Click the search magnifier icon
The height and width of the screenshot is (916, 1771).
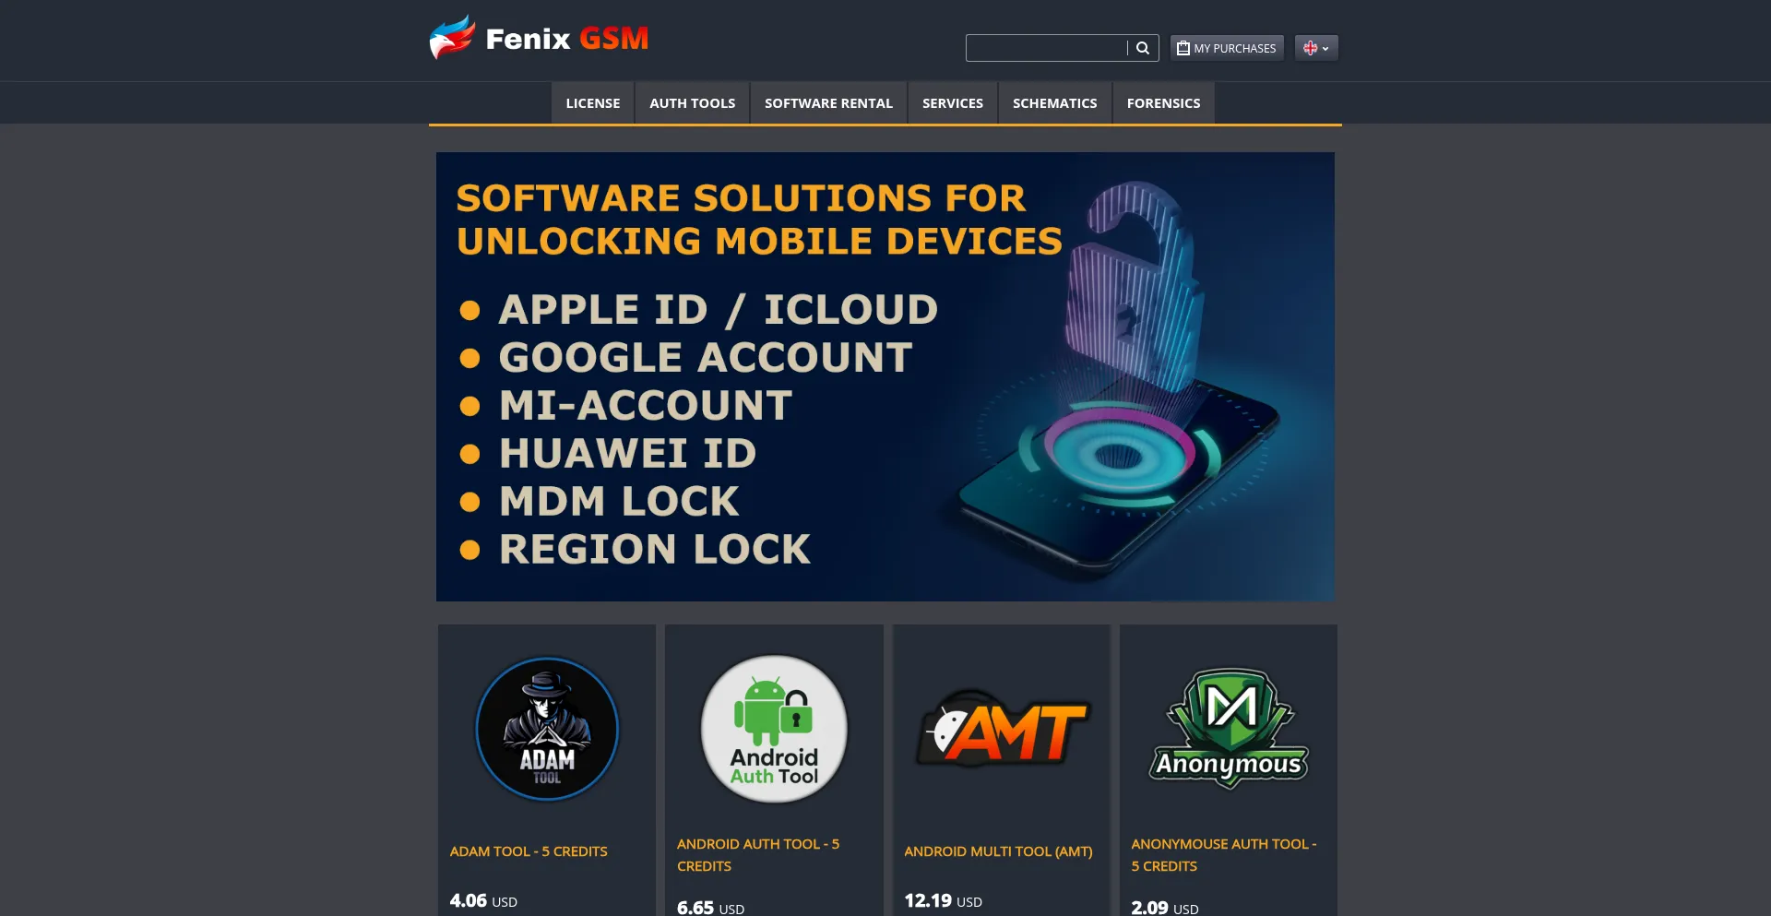click(1143, 48)
